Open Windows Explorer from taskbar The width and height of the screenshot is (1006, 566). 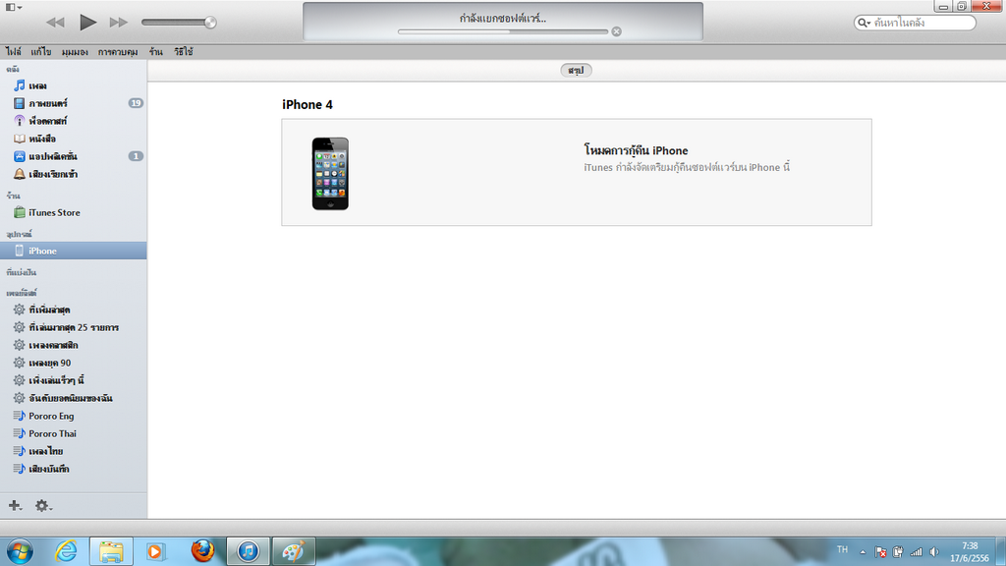click(111, 551)
